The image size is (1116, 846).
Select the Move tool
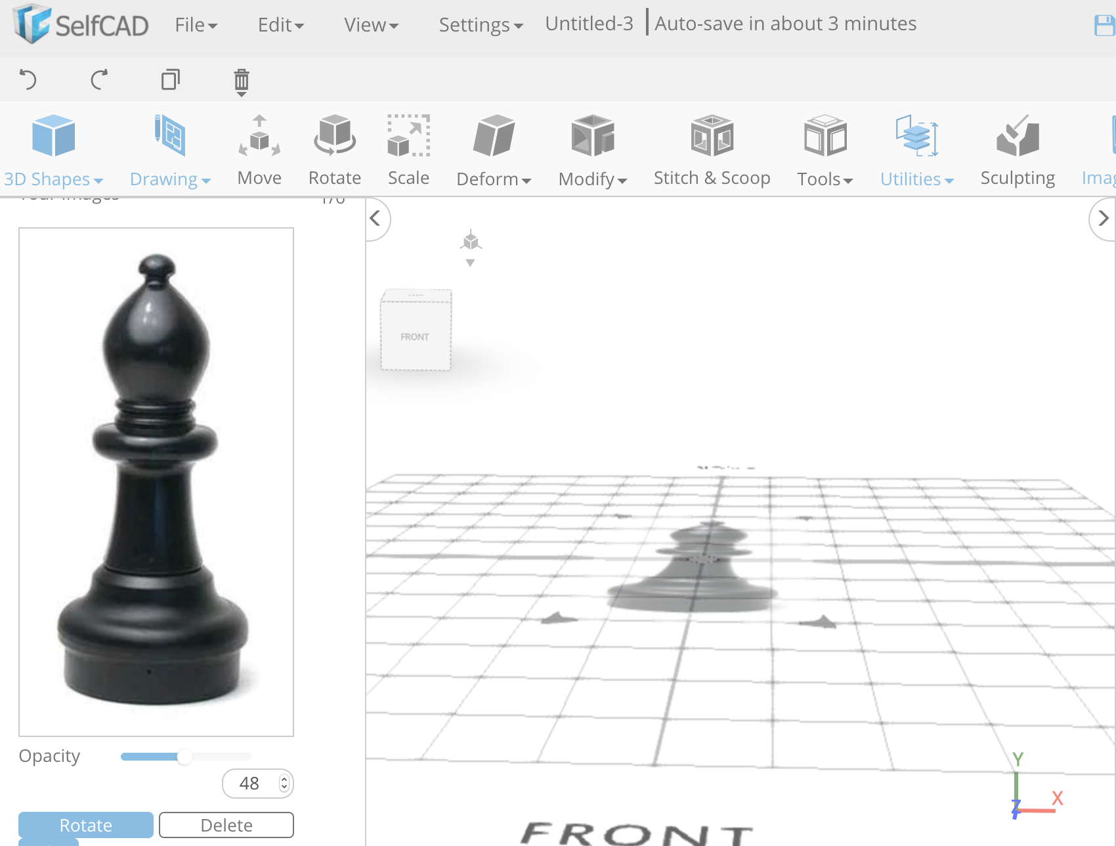click(259, 150)
